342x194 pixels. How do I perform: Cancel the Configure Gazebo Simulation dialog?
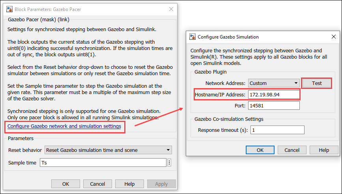pyautogui.click(x=292, y=150)
